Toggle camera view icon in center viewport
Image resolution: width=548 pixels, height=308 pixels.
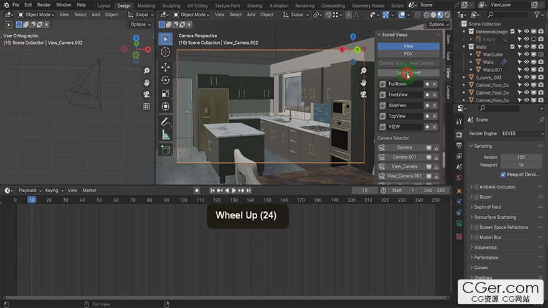tap(363, 94)
